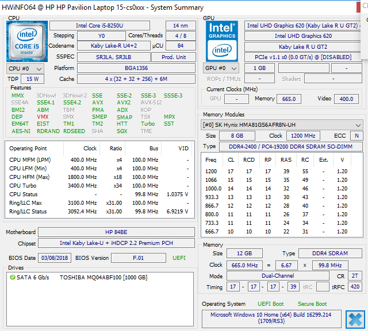This screenshot has width=368, height=331.
Task: Click the UEFI Boot indicator
Action: pyautogui.click(x=270, y=304)
